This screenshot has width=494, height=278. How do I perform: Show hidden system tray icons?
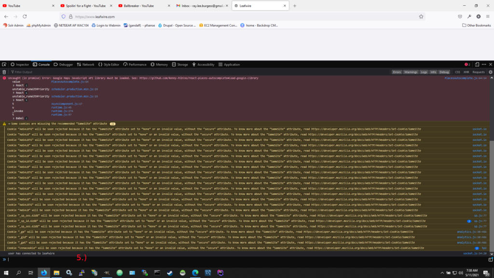[442, 273]
